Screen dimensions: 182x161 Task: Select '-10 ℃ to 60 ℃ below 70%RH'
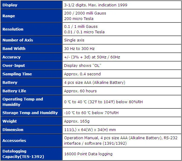[x=91, y=113]
